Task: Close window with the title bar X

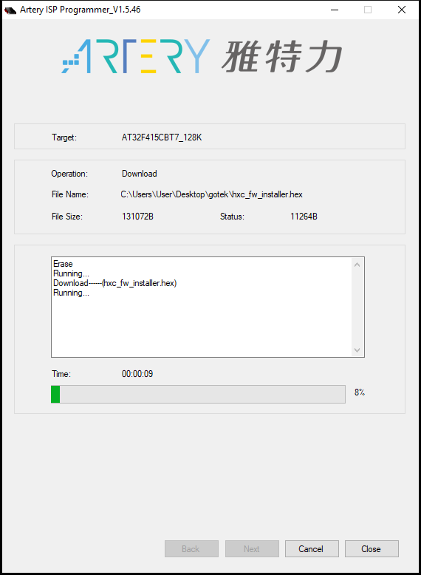Action: tap(402, 10)
